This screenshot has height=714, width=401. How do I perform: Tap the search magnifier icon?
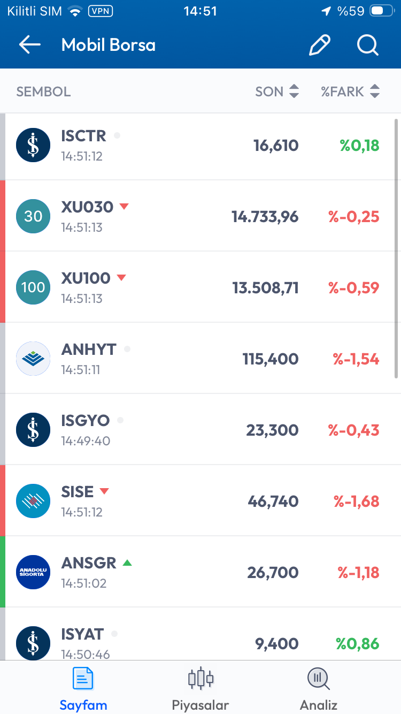point(368,45)
